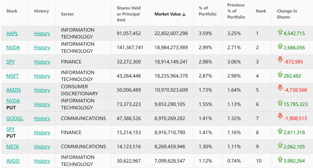This screenshot has height=168, width=313.
Task: Click the green up arrow in MSFT row
Action: coord(280,75)
